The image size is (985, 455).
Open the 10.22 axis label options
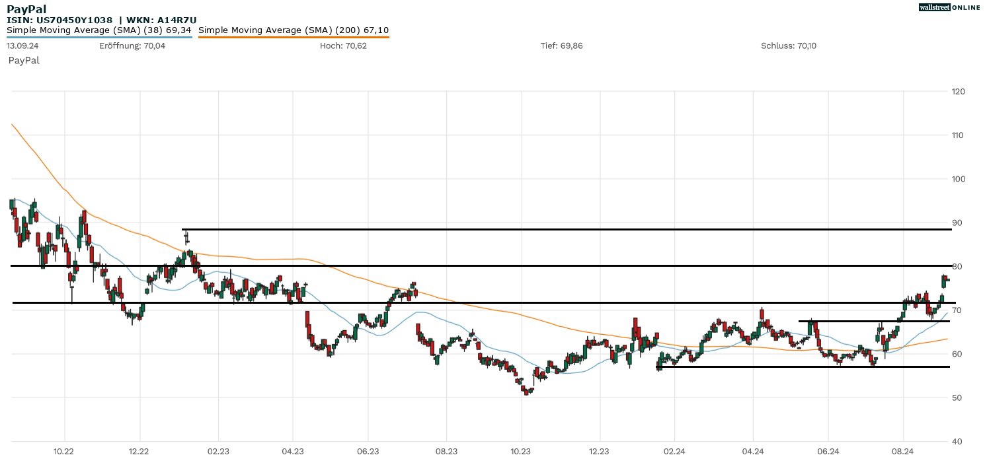pos(63,449)
